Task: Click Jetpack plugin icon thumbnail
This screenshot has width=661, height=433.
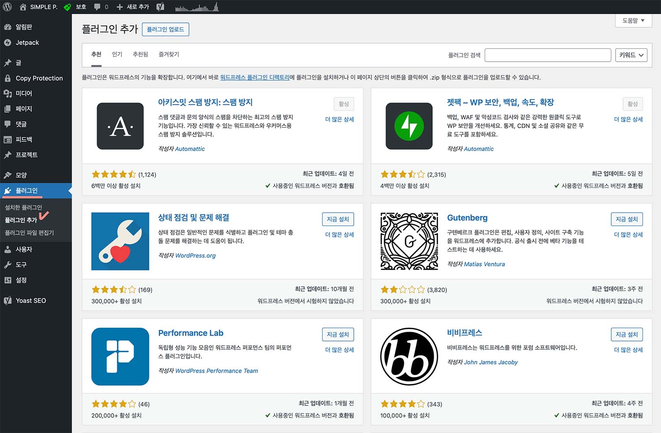Action: pyautogui.click(x=409, y=126)
